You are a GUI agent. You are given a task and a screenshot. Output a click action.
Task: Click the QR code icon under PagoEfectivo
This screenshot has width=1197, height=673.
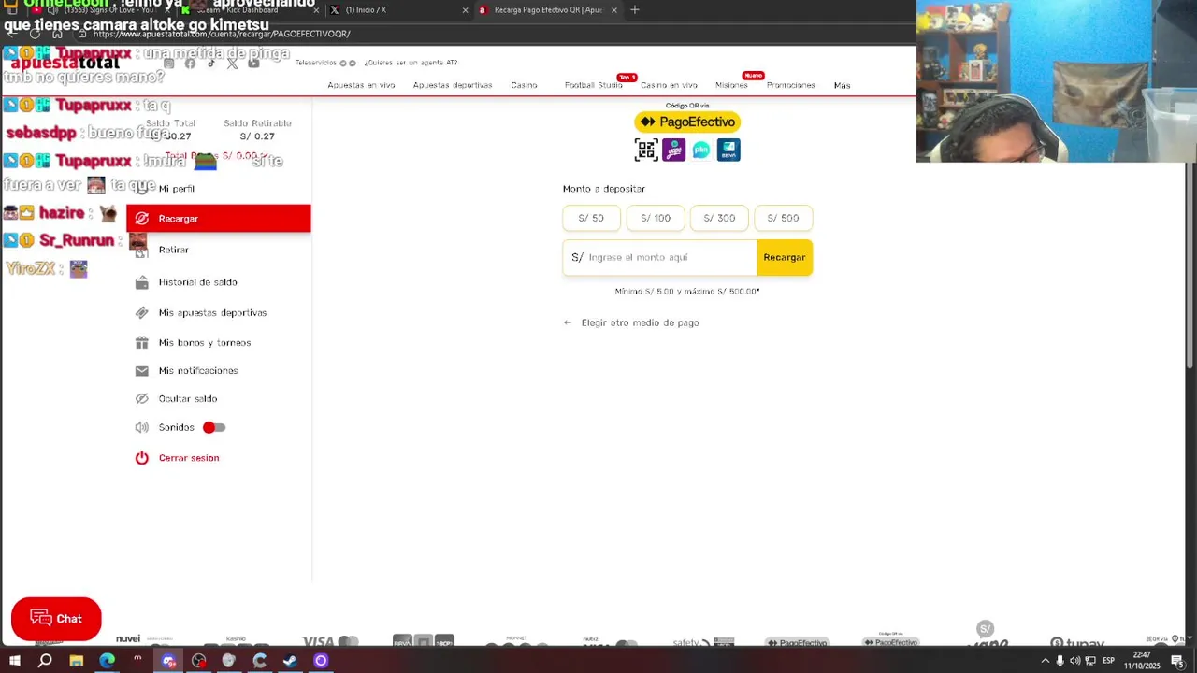(646, 150)
